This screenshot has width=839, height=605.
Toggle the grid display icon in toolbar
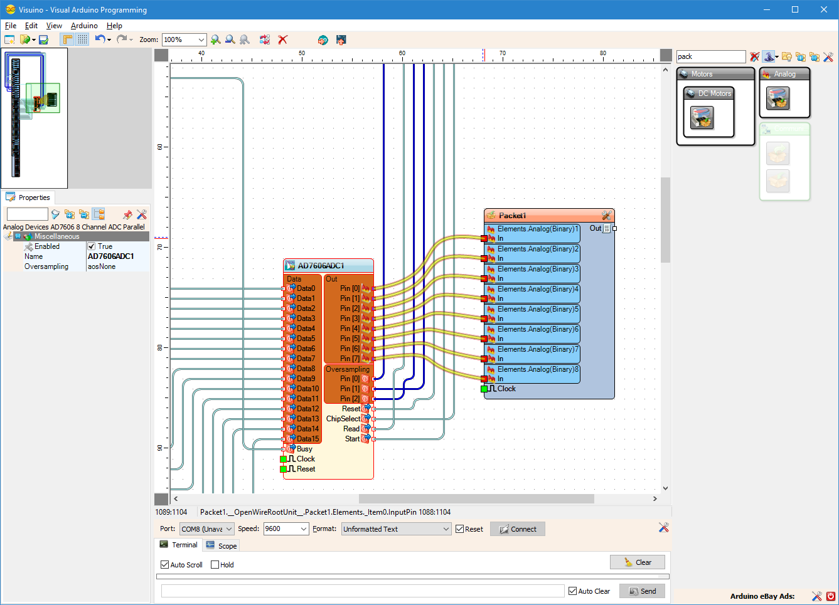tap(82, 39)
